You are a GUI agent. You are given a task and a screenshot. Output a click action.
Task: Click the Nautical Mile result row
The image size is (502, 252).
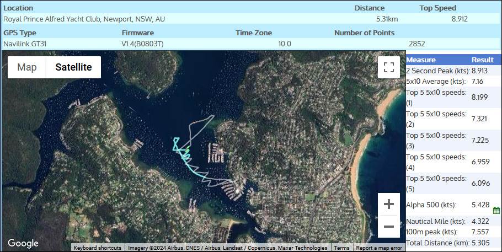[x=452, y=221]
